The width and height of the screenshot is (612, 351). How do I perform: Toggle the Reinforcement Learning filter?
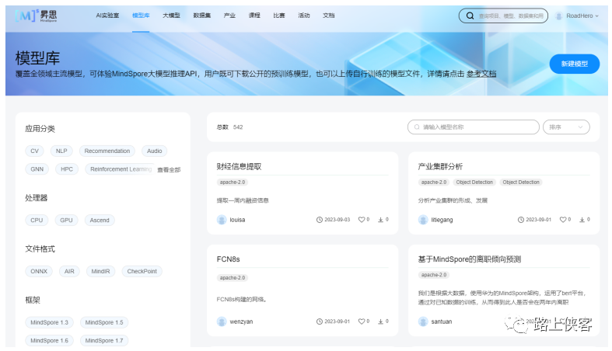pyautogui.click(x=121, y=169)
